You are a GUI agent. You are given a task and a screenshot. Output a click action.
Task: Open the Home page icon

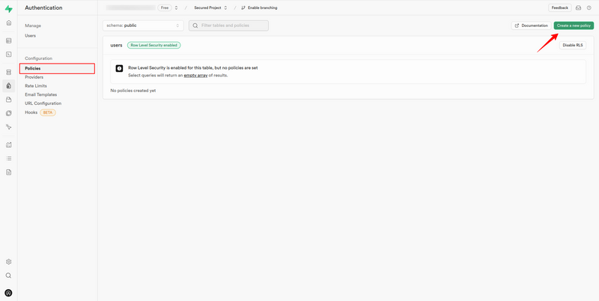(8, 23)
